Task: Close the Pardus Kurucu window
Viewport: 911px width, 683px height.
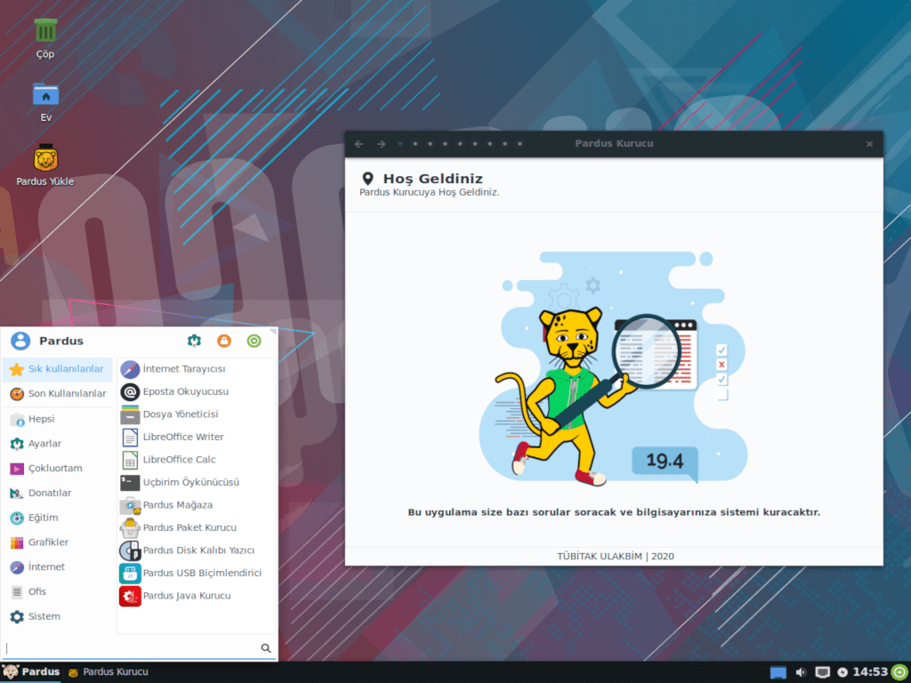Action: (869, 144)
